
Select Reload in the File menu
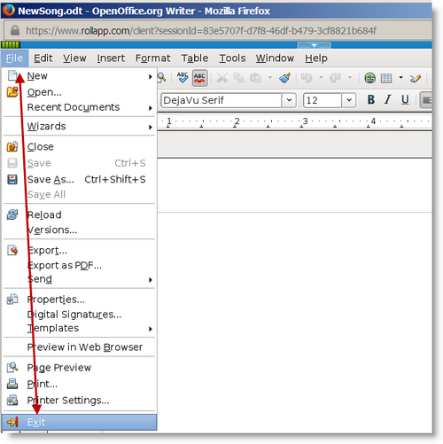pos(79,214)
